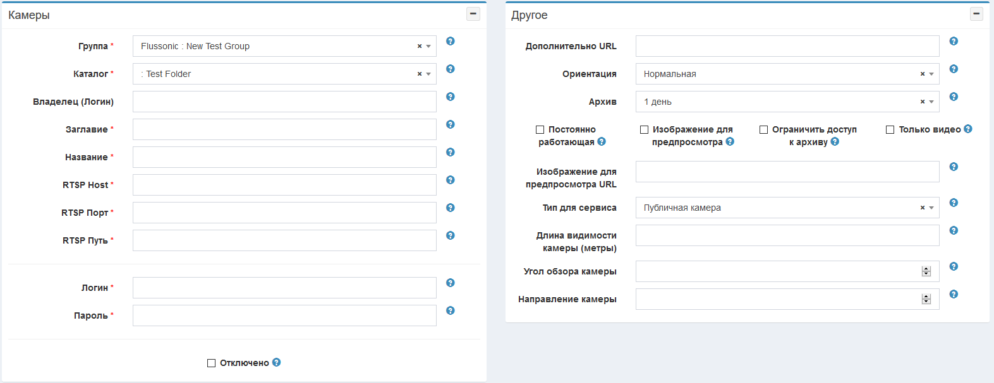
Task: Collapse the Камеры panel
Action: pos(473,14)
